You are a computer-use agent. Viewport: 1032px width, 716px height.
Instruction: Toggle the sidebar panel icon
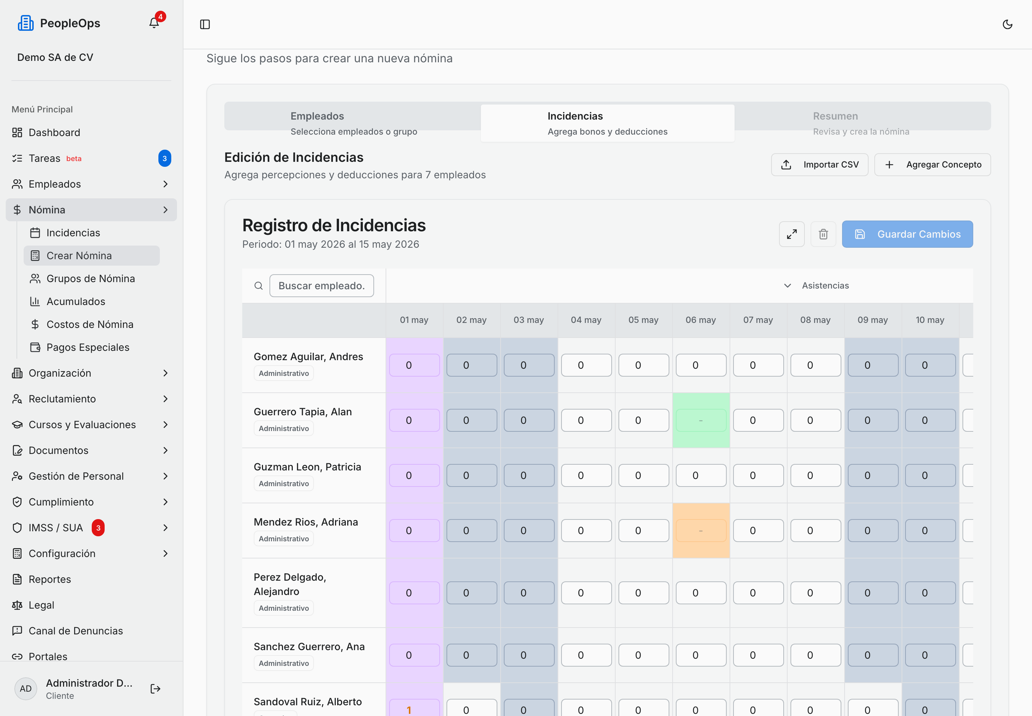pos(205,24)
